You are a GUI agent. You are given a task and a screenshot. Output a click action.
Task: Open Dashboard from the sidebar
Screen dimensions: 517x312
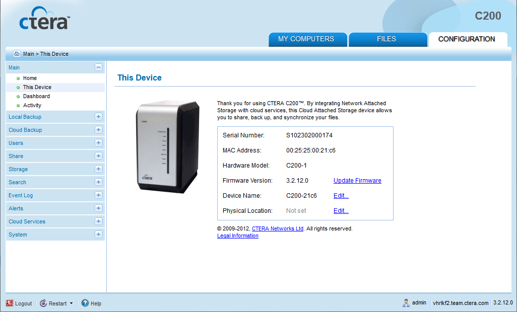coord(36,96)
